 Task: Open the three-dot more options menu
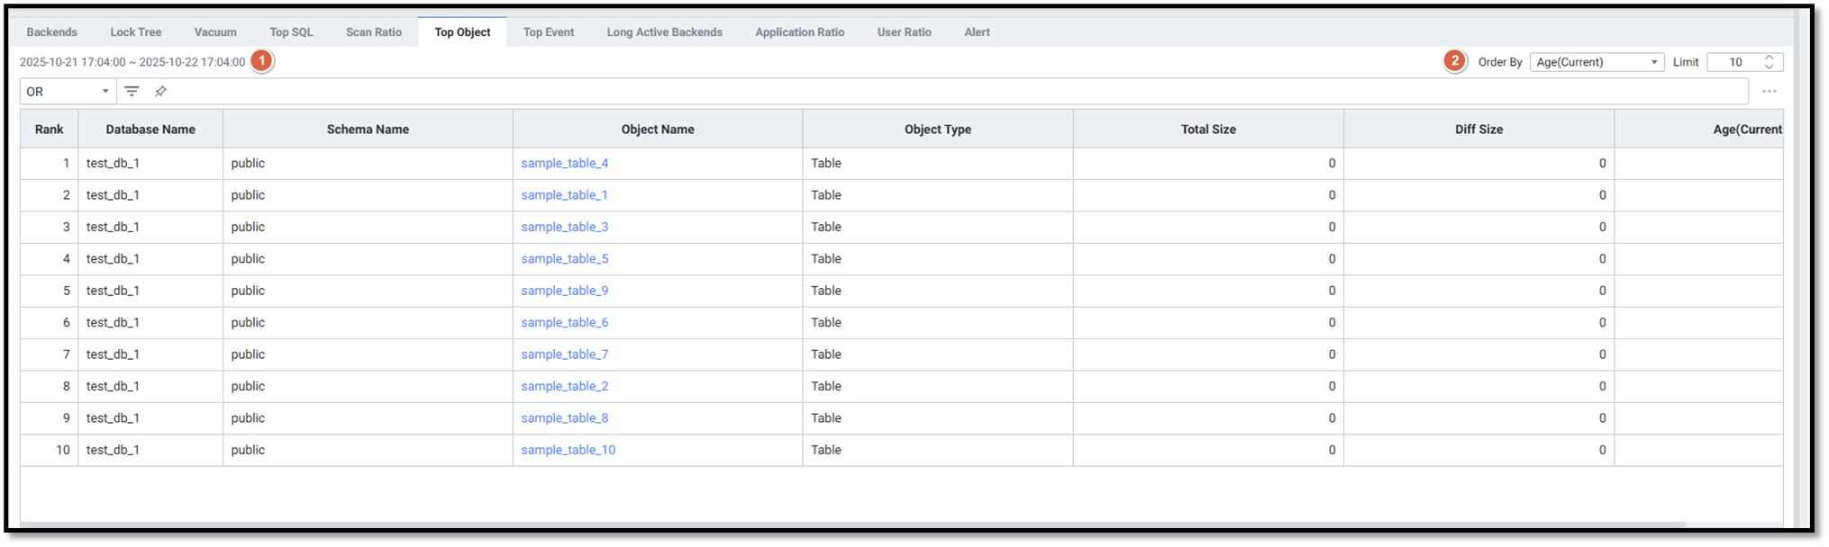click(1769, 91)
